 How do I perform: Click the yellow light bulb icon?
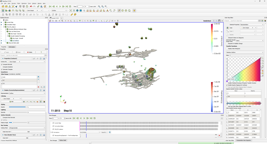[x=134, y=10]
